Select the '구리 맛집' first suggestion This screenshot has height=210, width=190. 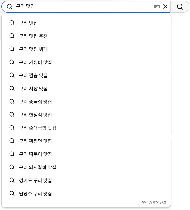(28, 23)
